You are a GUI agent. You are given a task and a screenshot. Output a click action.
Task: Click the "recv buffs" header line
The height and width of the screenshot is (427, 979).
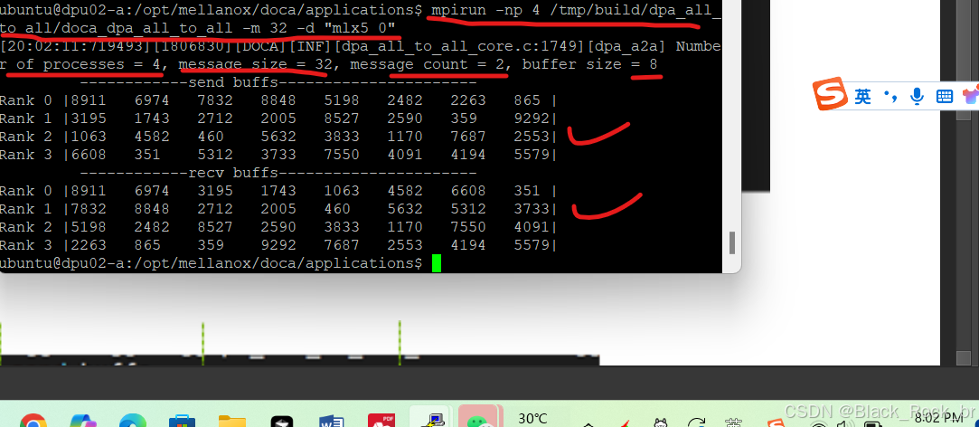(278, 173)
